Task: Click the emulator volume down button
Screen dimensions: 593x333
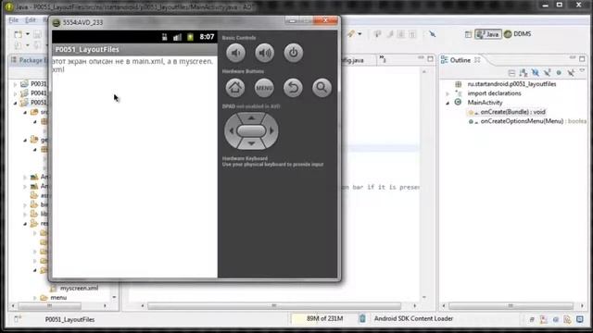Action: (x=235, y=53)
